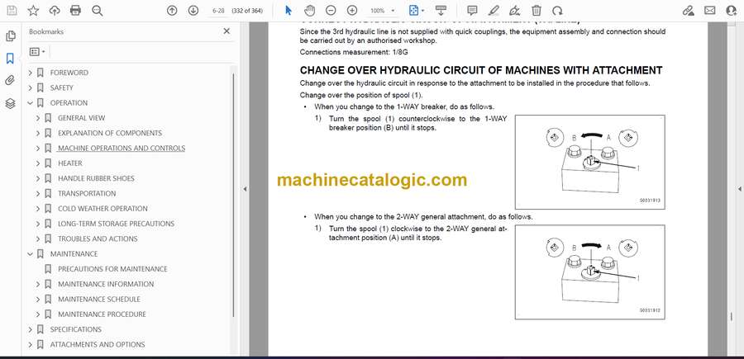
Task: Open the Bookmarks panel icon
Action: click(11, 59)
